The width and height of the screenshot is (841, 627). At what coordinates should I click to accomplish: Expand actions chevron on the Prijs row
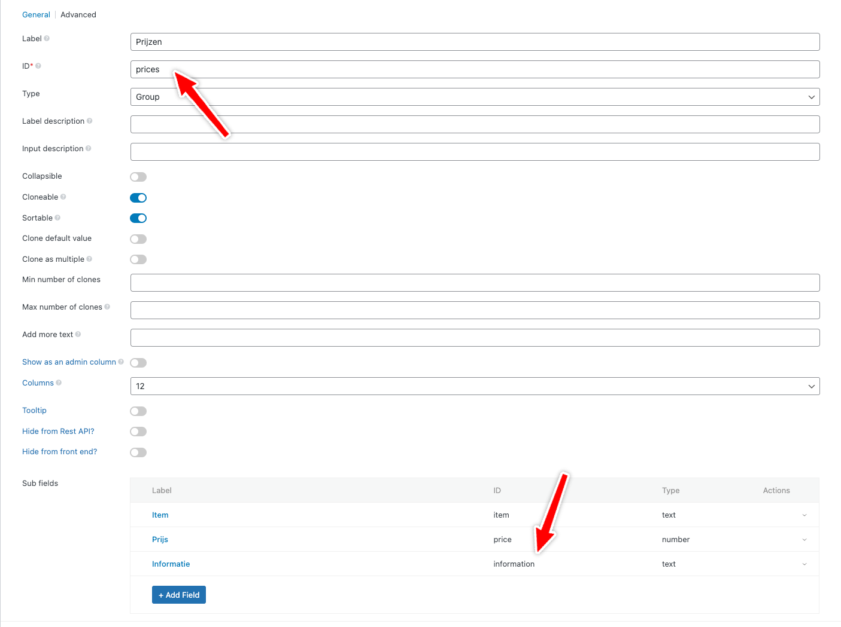point(804,539)
